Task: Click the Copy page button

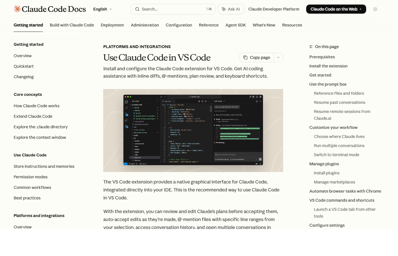Action: click(x=257, y=57)
